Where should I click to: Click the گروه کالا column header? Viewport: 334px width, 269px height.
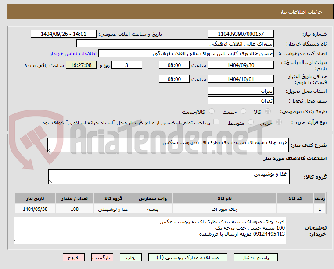coord(113,198)
